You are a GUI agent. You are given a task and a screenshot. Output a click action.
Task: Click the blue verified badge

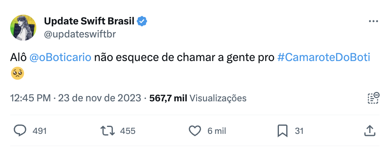[142, 21]
